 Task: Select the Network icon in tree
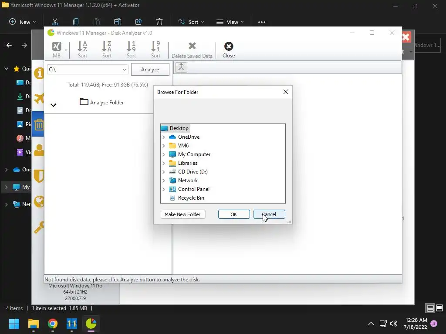point(172,180)
